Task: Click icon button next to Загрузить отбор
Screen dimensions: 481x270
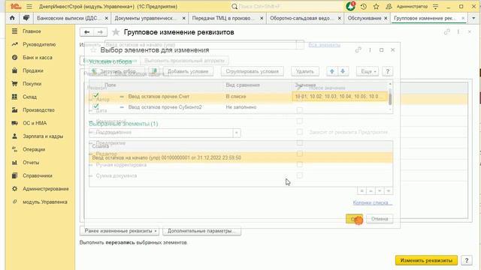Action: click(155, 71)
